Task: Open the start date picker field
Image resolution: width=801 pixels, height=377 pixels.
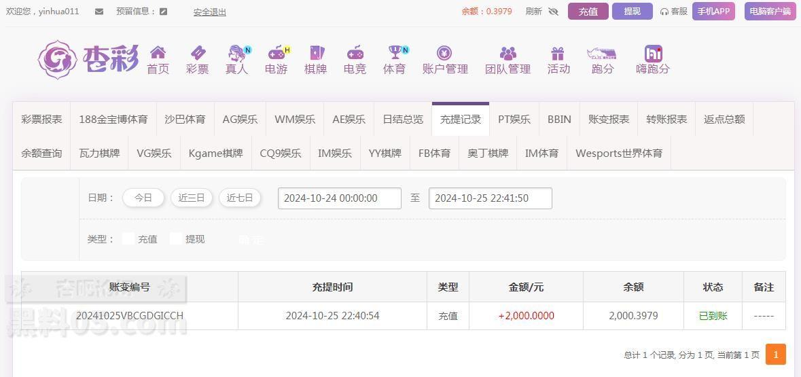Action: click(x=340, y=198)
